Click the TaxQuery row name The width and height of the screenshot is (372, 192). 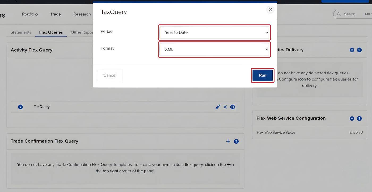tap(42, 107)
